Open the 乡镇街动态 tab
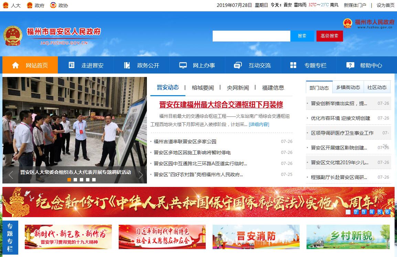Viewport: 397px width, 257px height. point(348,87)
